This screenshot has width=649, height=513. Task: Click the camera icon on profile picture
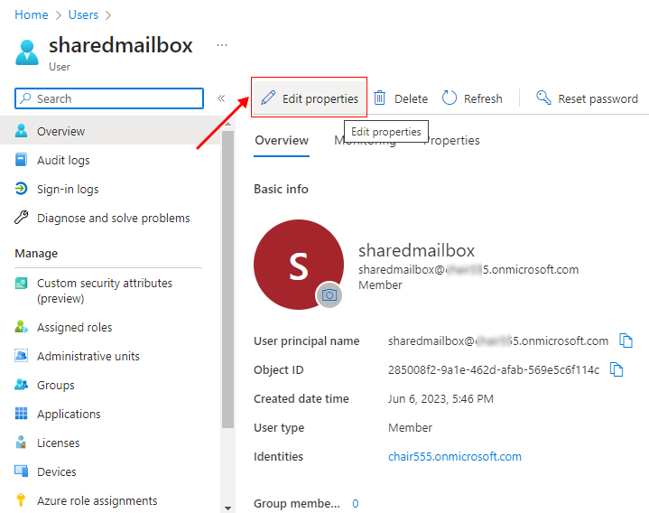(x=329, y=295)
